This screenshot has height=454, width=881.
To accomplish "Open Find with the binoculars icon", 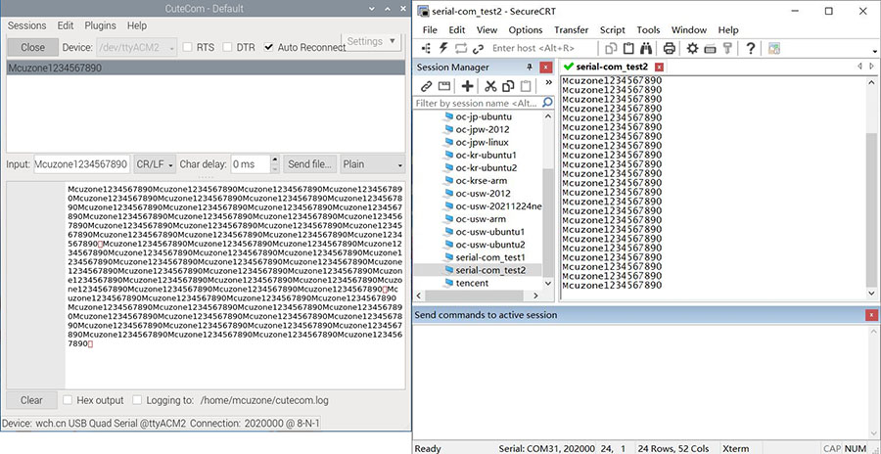I will [x=647, y=48].
